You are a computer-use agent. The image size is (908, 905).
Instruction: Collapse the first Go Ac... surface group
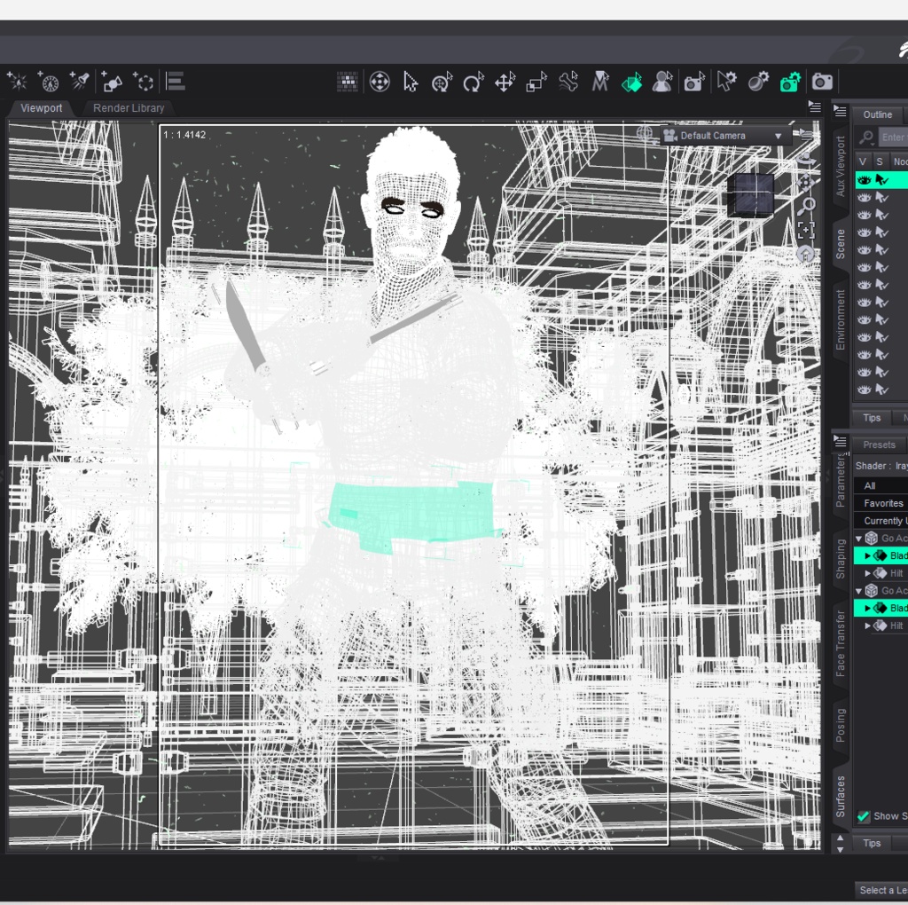pyautogui.click(x=858, y=539)
